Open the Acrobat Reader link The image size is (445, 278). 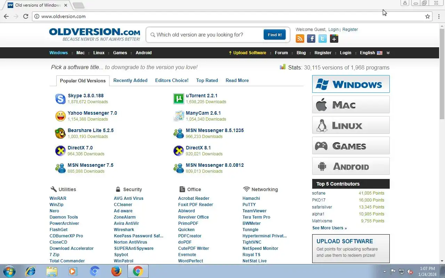[194, 198]
